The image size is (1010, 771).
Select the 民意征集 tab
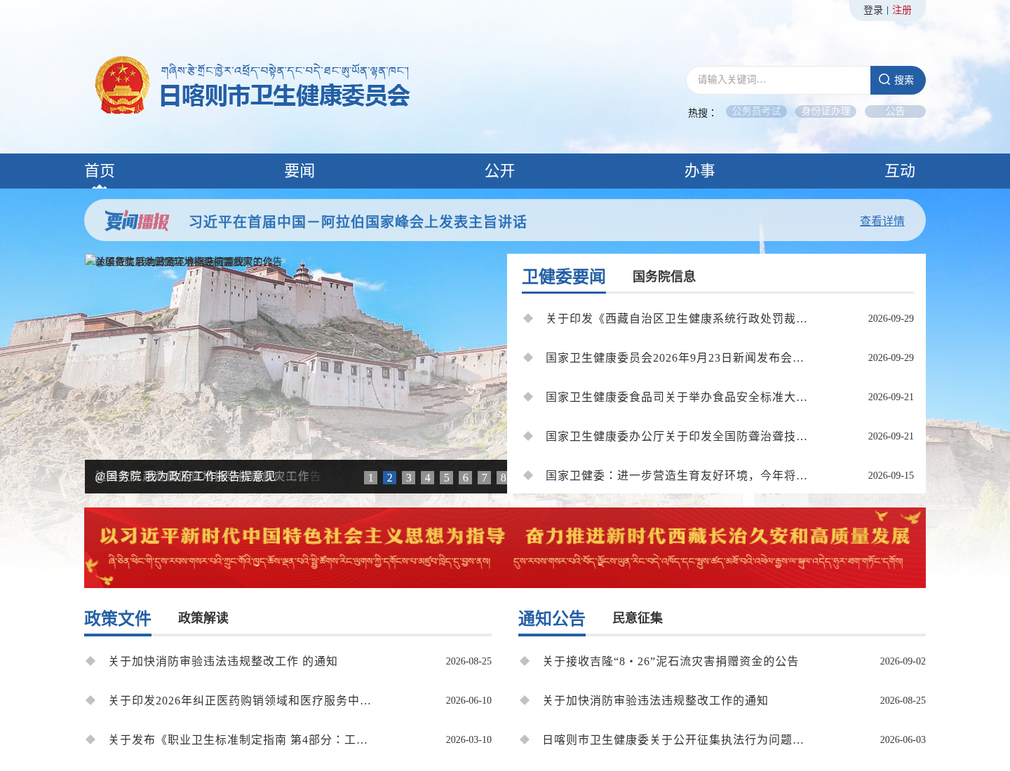(638, 618)
